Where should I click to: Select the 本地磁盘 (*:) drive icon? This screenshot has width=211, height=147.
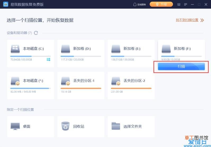coord(15,81)
